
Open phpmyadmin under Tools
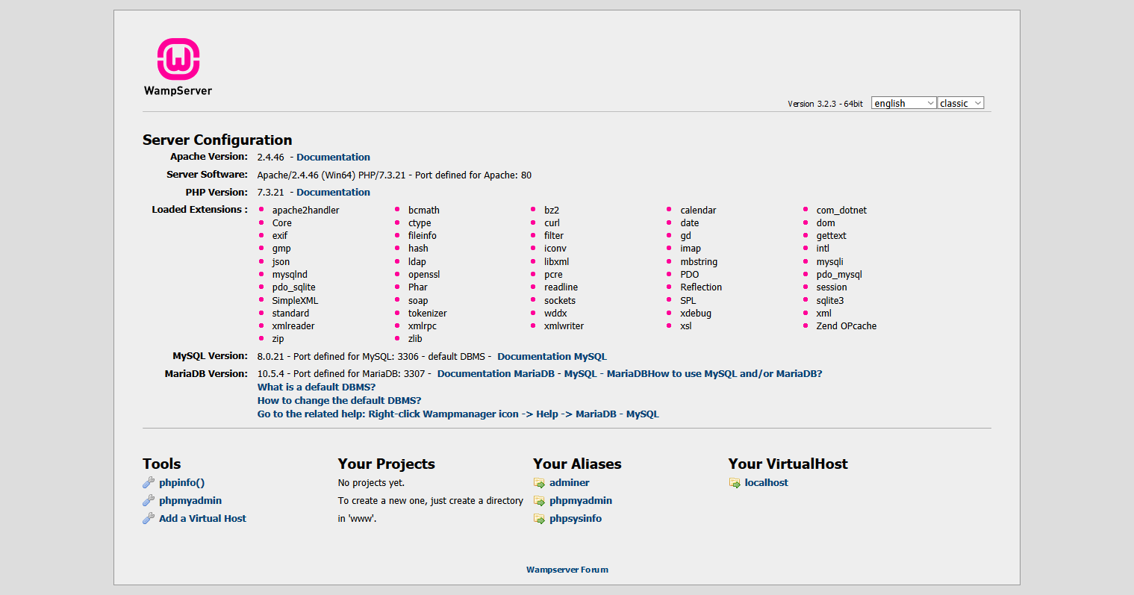(190, 501)
